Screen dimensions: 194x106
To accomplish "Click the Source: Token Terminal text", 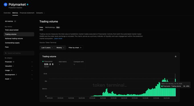I will tap(48, 42).
